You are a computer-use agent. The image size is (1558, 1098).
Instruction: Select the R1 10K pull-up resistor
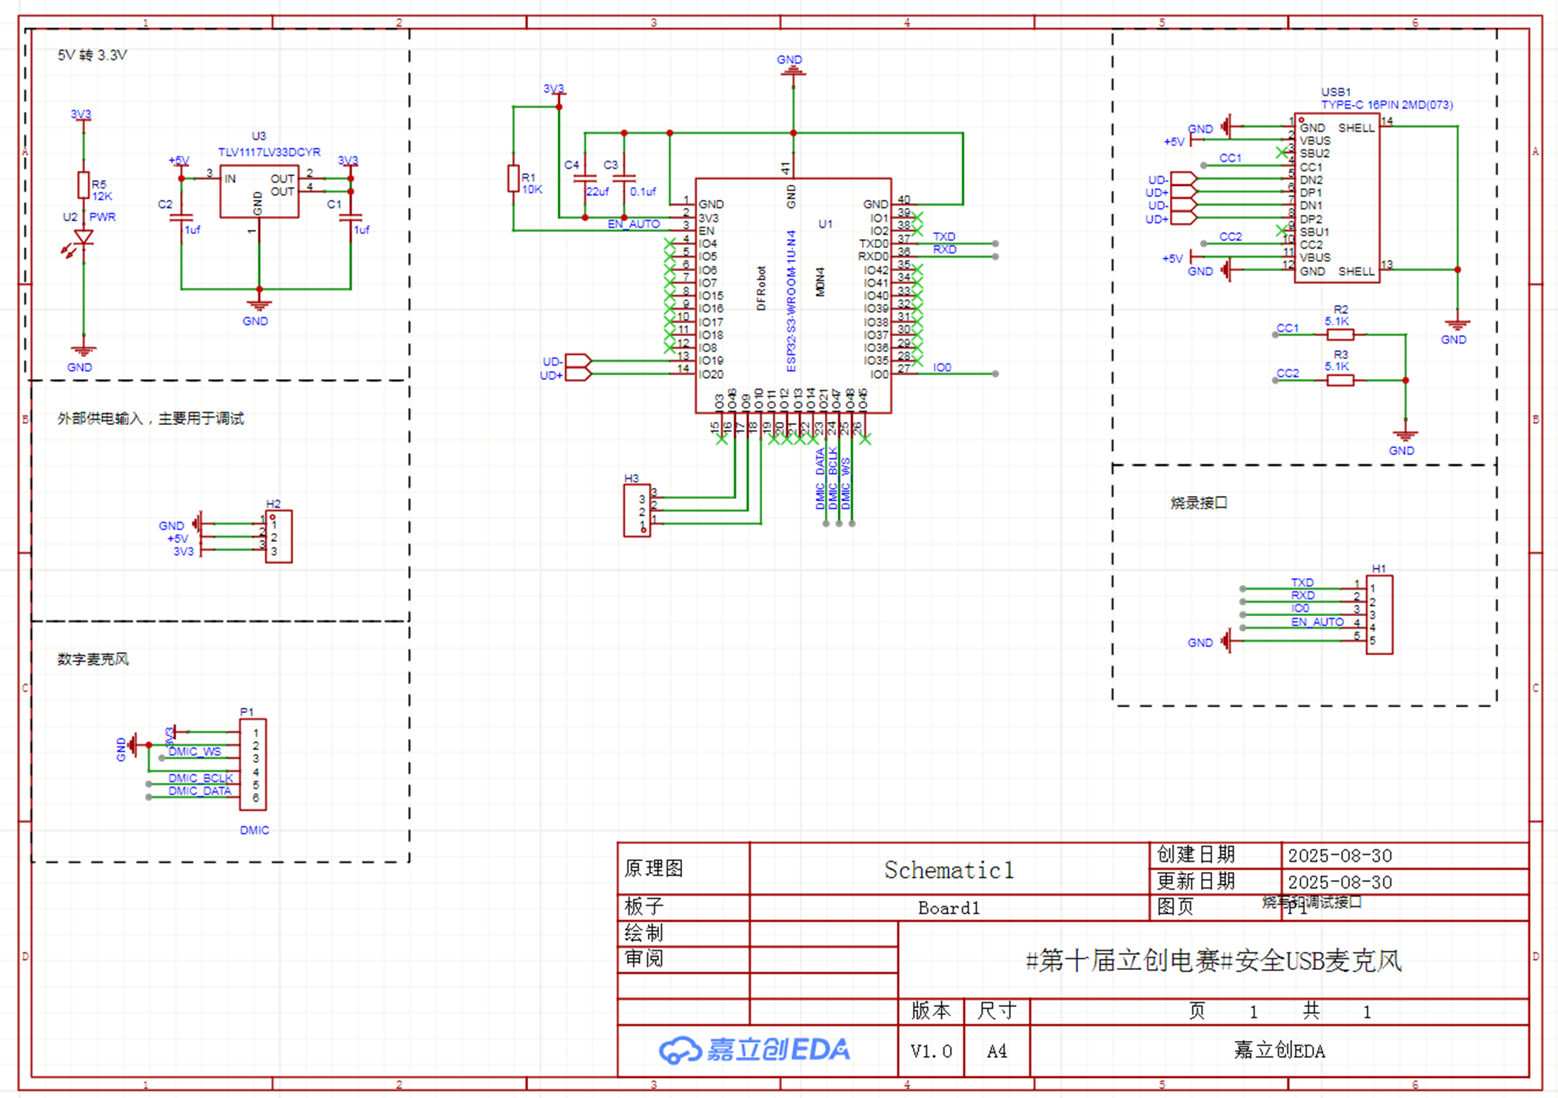(x=513, y=178)
